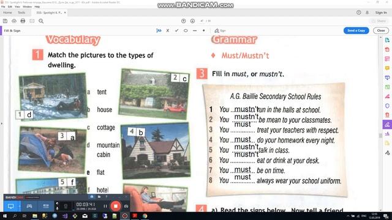Viewport: 392px width, 220px height.
Task: Open Create PDF tool in right sidebar
Action: point(387,50)
